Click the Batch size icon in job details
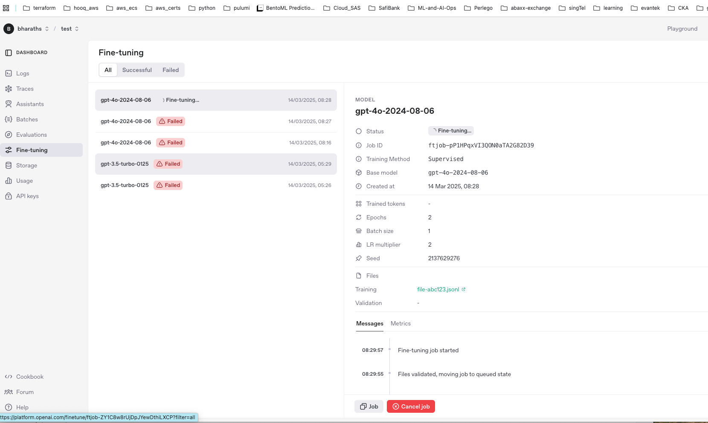Viewport: 708px width, 423px height. click(359, 231)
